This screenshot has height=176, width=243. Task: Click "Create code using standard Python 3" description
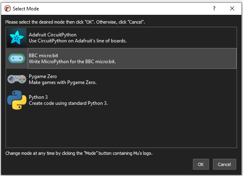68,103
